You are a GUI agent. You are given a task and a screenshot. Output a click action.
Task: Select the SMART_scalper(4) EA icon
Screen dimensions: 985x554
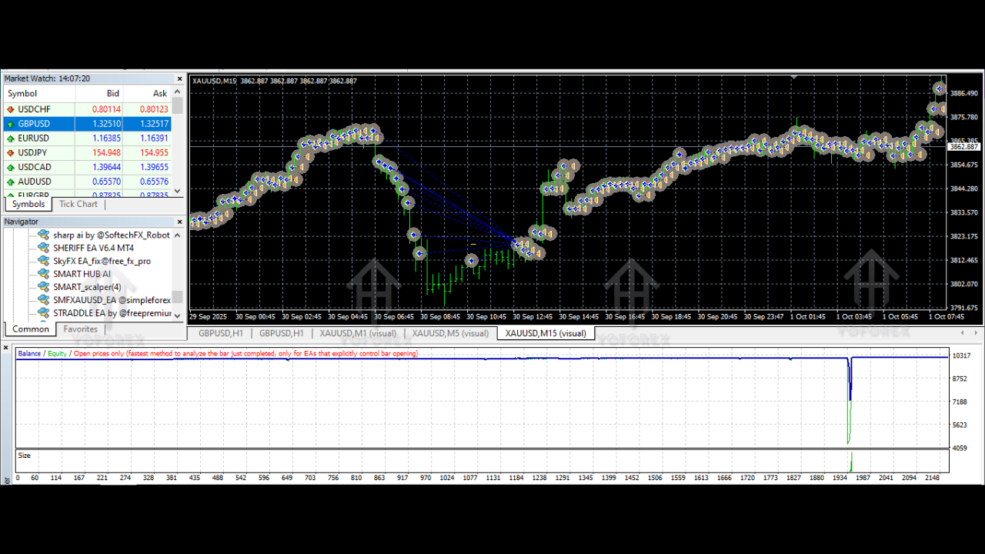pyautogui.click(x=43, y=287)
